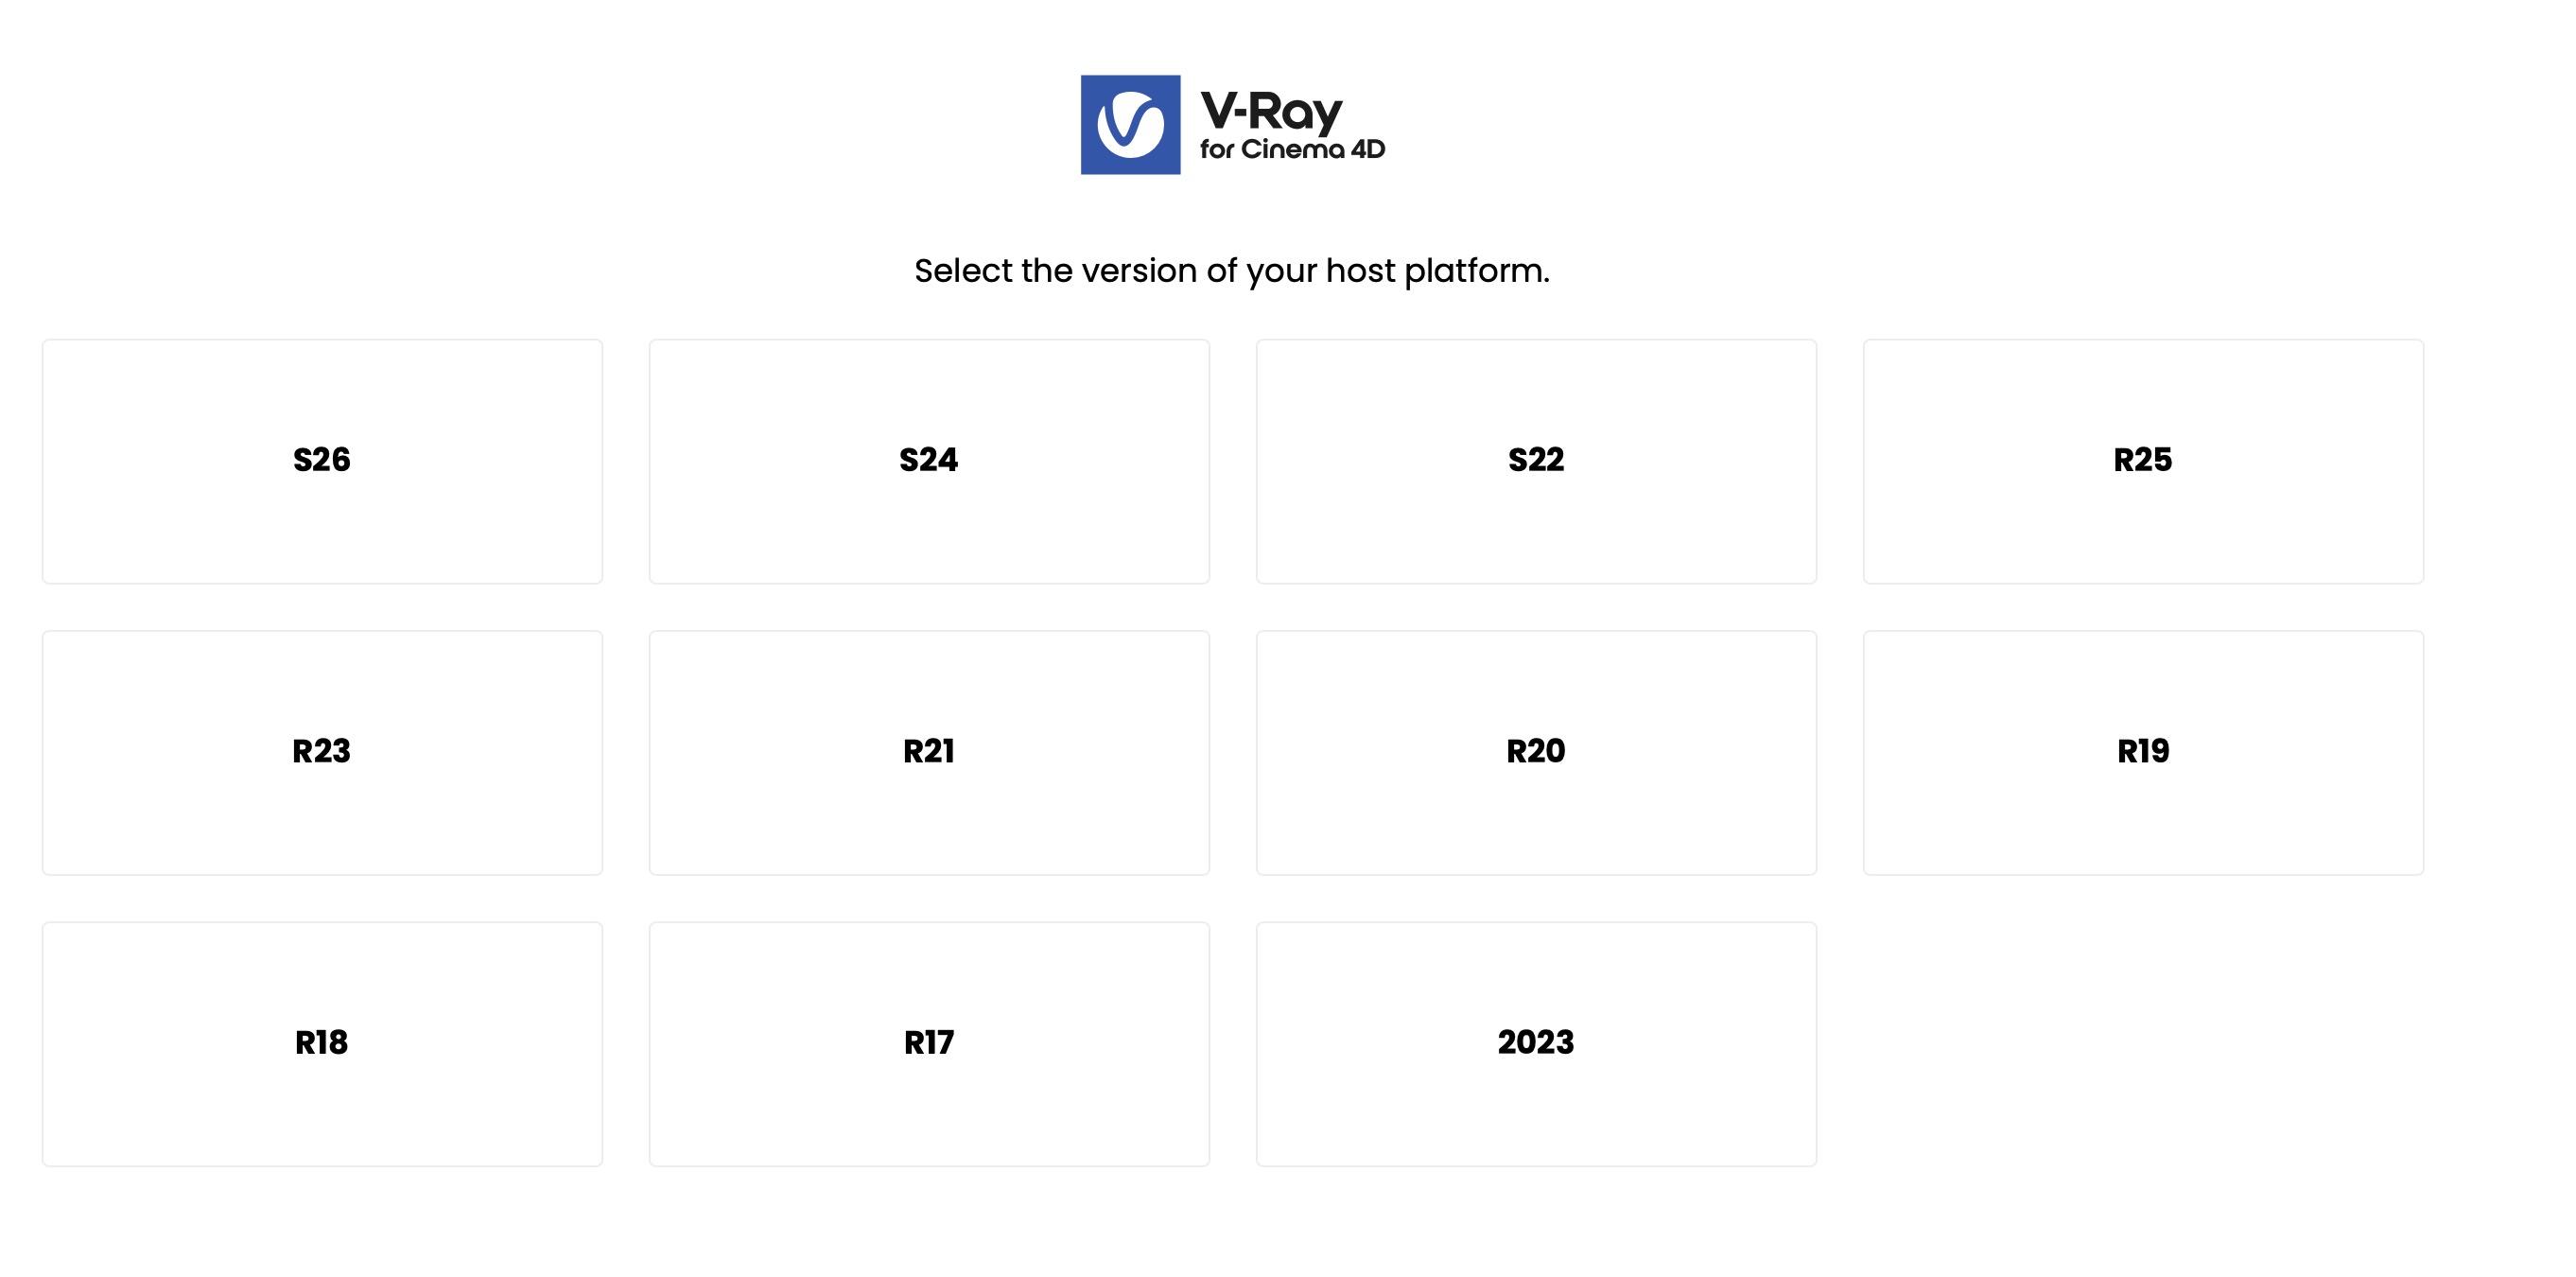The width and height of the screenshot is (2576, 1277).
Task: Click the "R25" label text
Action: click(2143, 460)
